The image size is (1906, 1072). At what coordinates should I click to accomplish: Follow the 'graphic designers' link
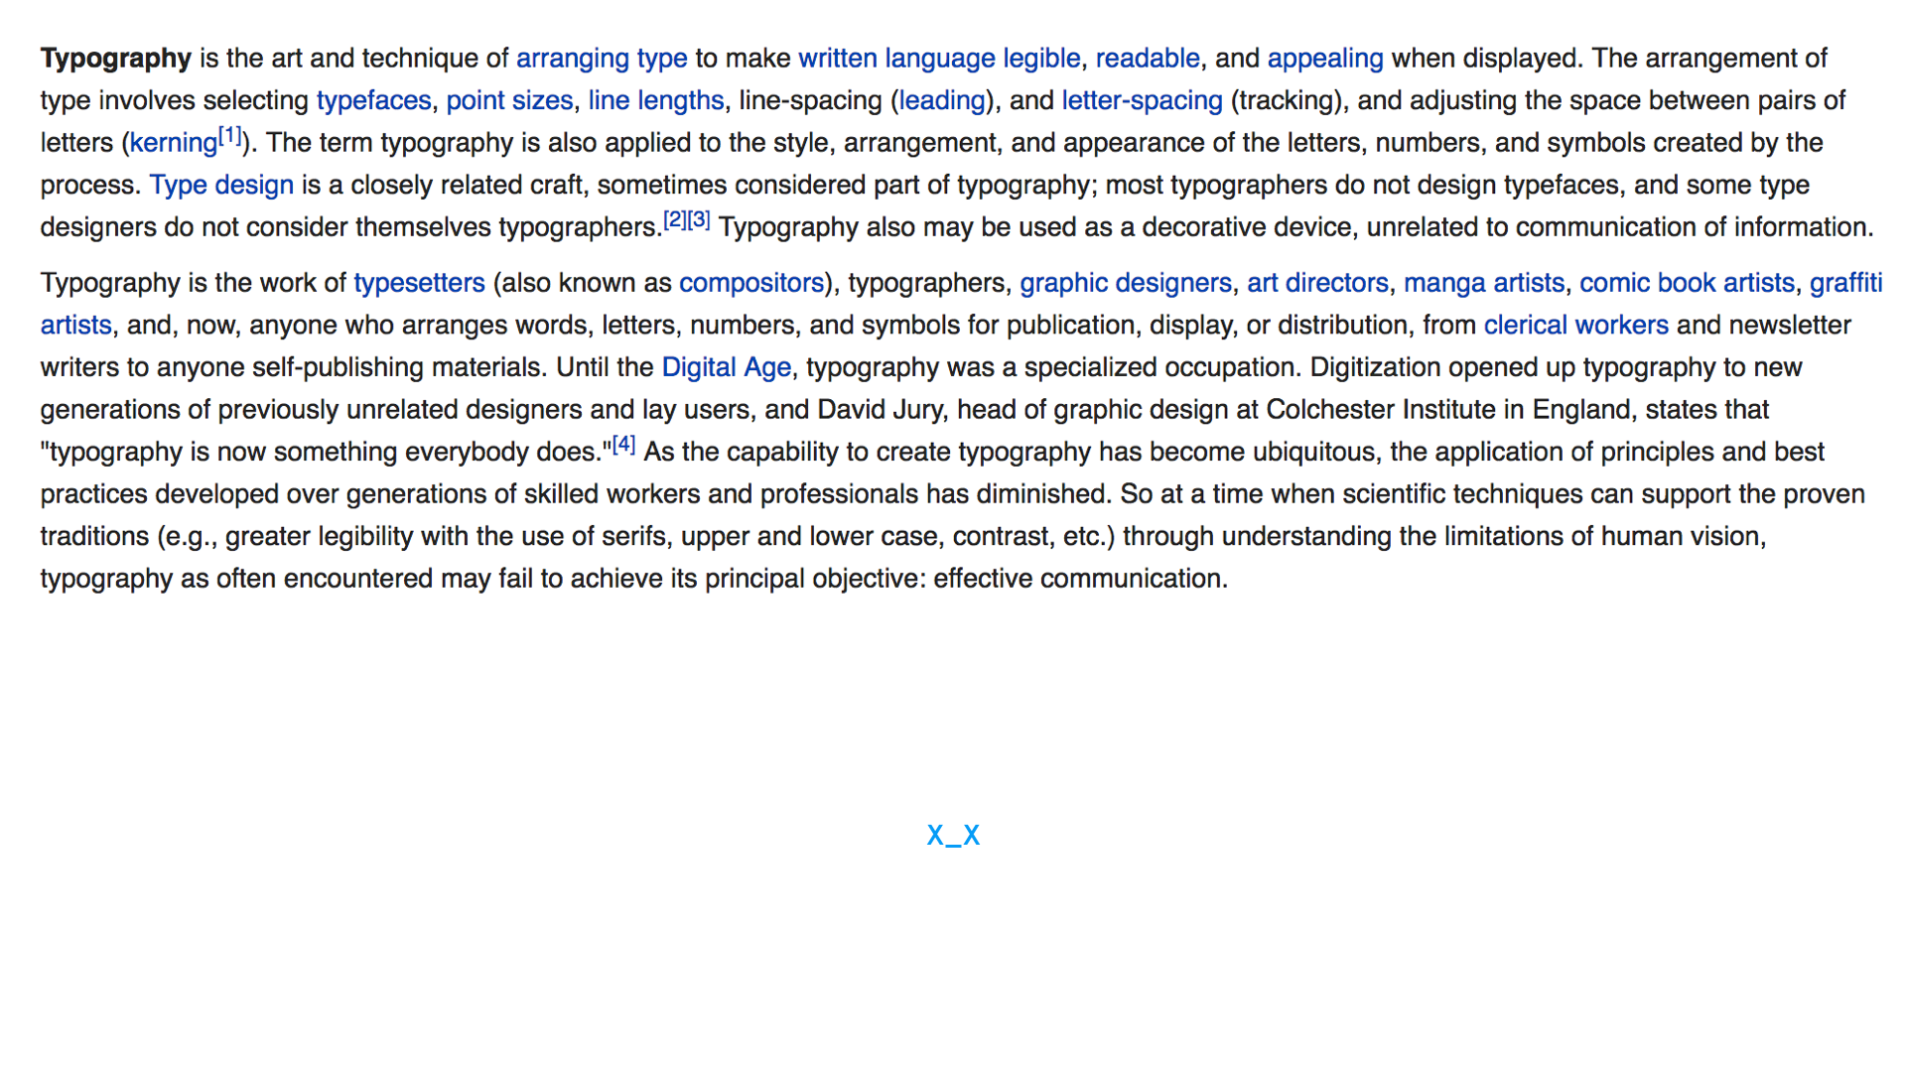coord(1125,283)
